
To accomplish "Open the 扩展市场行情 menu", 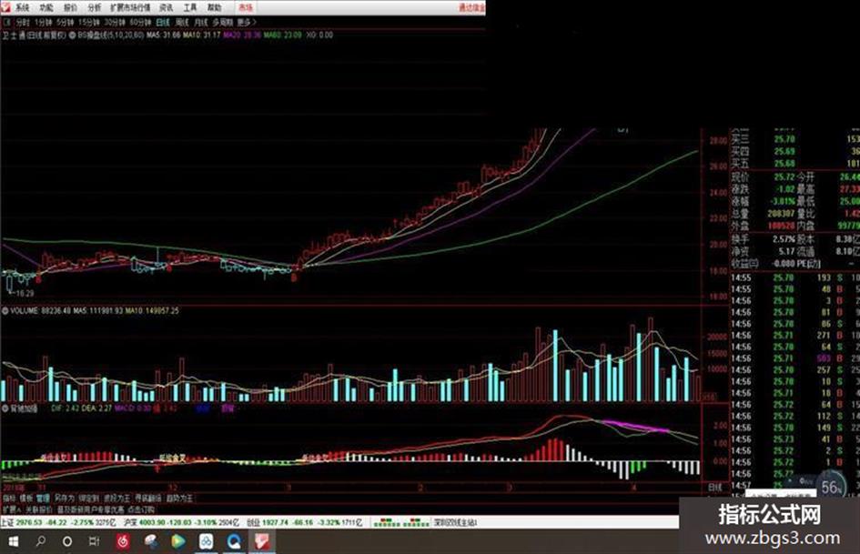I will tap(130, 7).
